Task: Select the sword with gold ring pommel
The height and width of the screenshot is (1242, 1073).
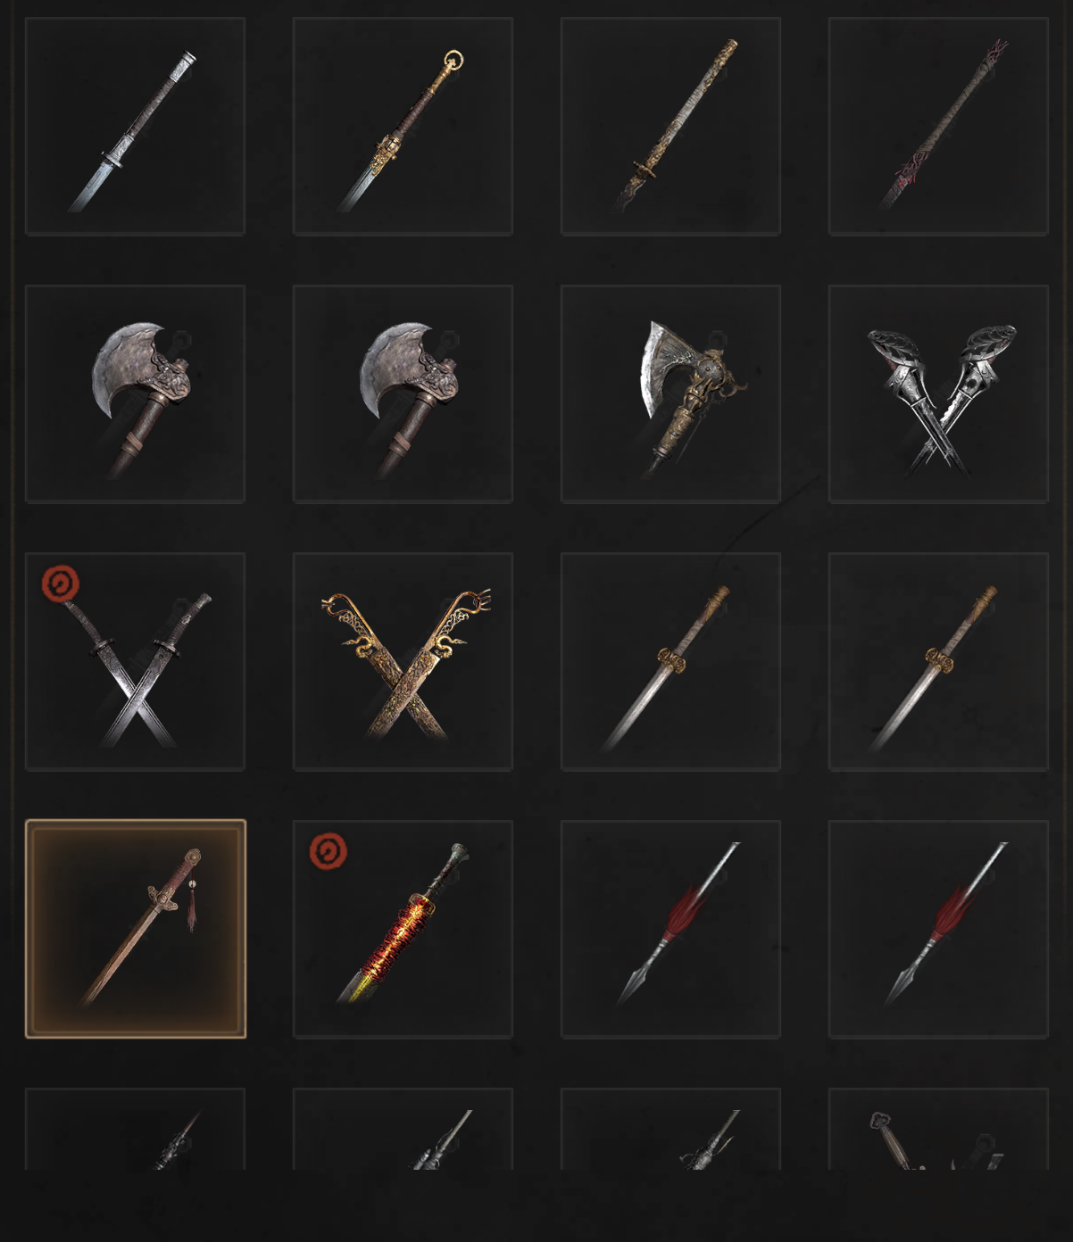Action: [403, 126]
